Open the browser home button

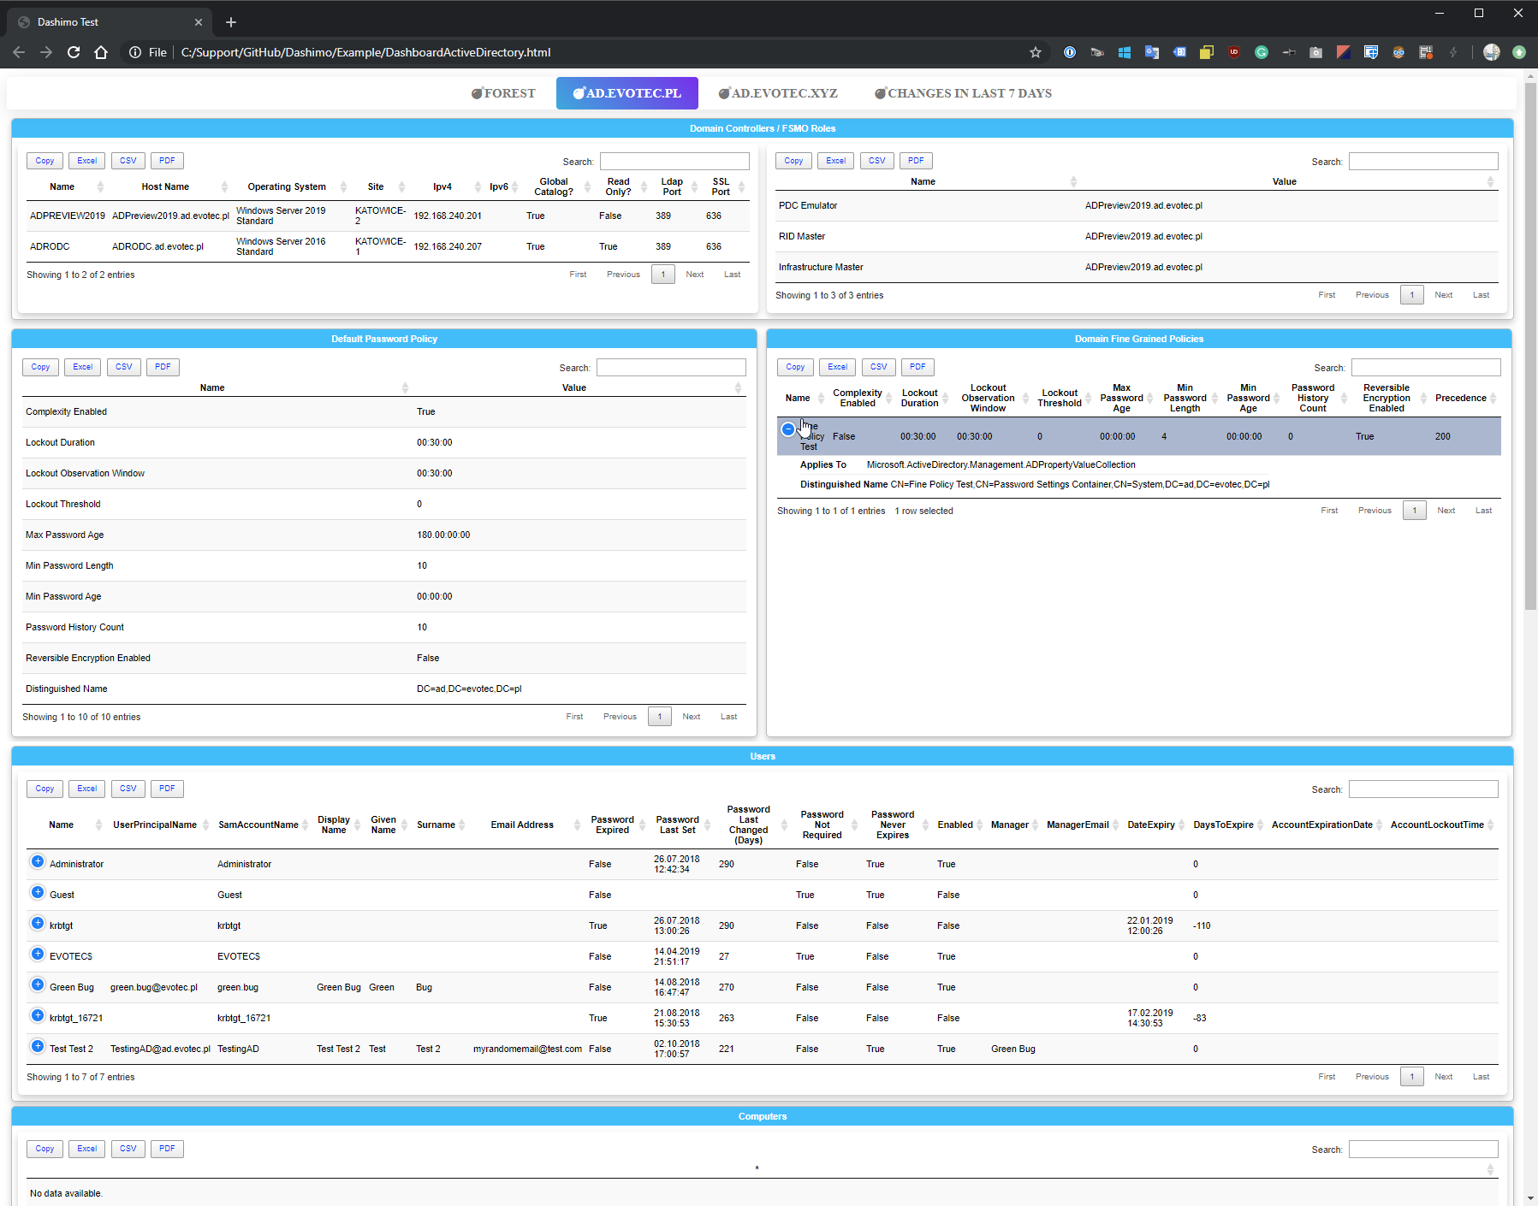click(101, 52)
